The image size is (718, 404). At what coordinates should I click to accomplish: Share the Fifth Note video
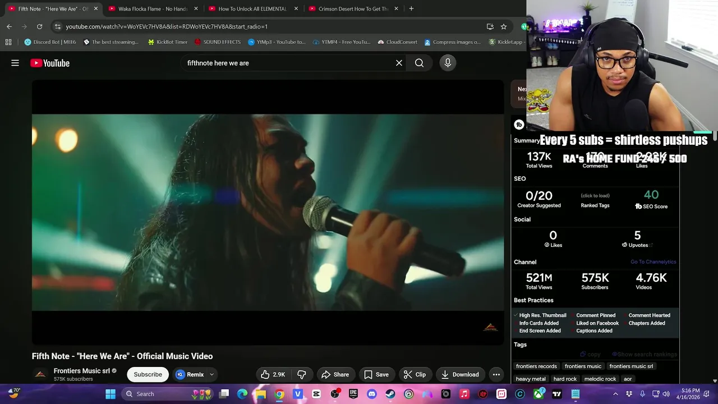click(x=335, y=374)
